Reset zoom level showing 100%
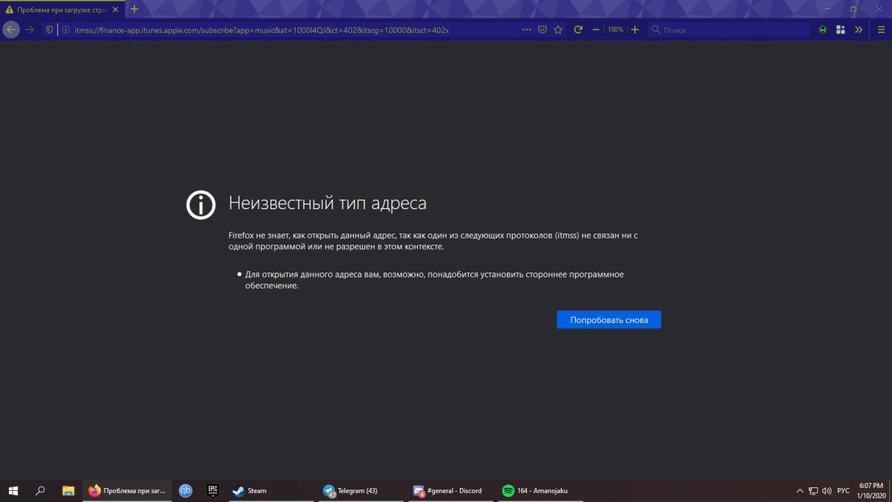892x502 pixels. [x=615, y=29]
